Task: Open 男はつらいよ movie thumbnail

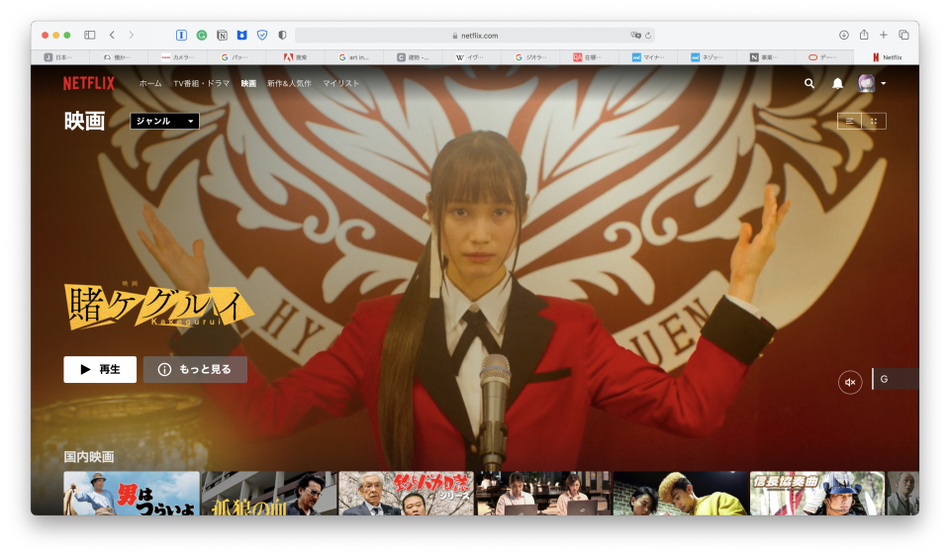Action: (x=132, y=494)
